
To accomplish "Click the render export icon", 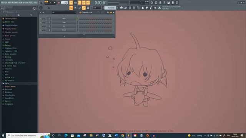I will (x=173, y=3).
